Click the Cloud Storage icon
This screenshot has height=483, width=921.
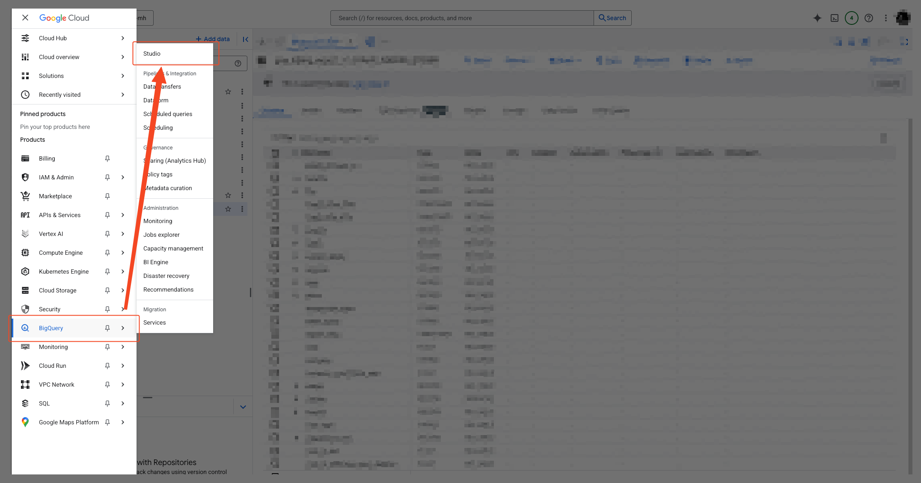(x=25, y=290)
